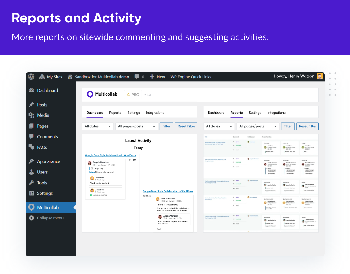The height and width of the screenshot is (274, 350).
Task: Click the Tools wrench icon
Action: tap(32, 183)
